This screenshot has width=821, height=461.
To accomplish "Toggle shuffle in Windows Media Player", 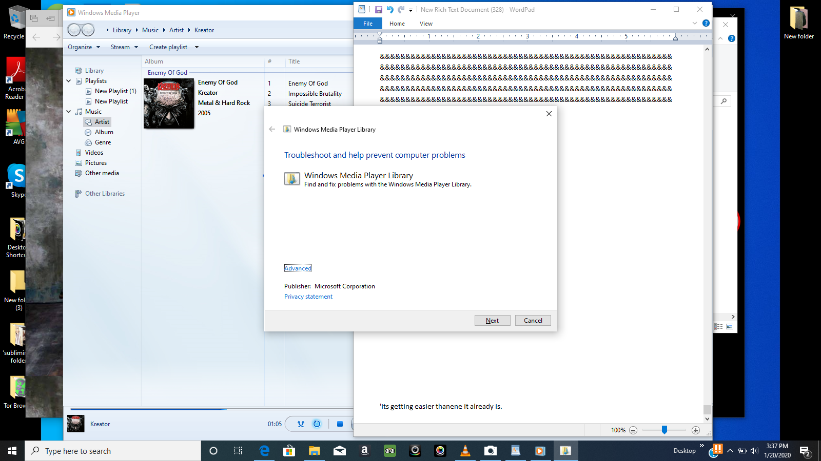I will (301, 424).
